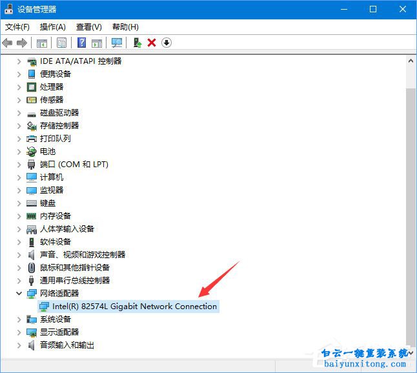Click the Intel 82574L network adapter icon

click(x=44, y=307)
